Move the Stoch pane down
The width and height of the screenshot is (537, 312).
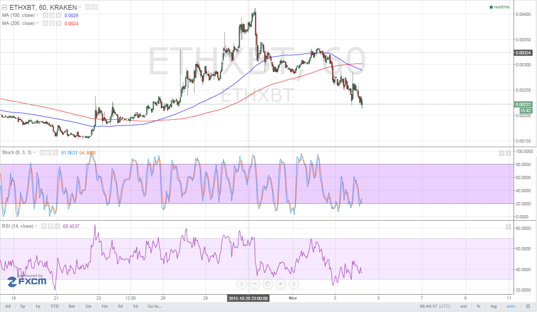coord(508,153)
